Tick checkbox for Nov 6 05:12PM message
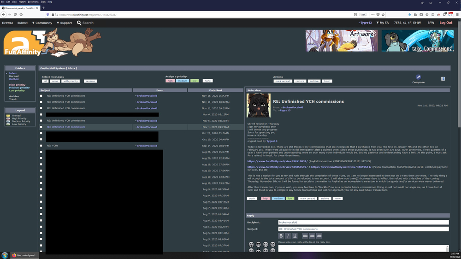Screen dimensions: 461x259 (41, 114)
